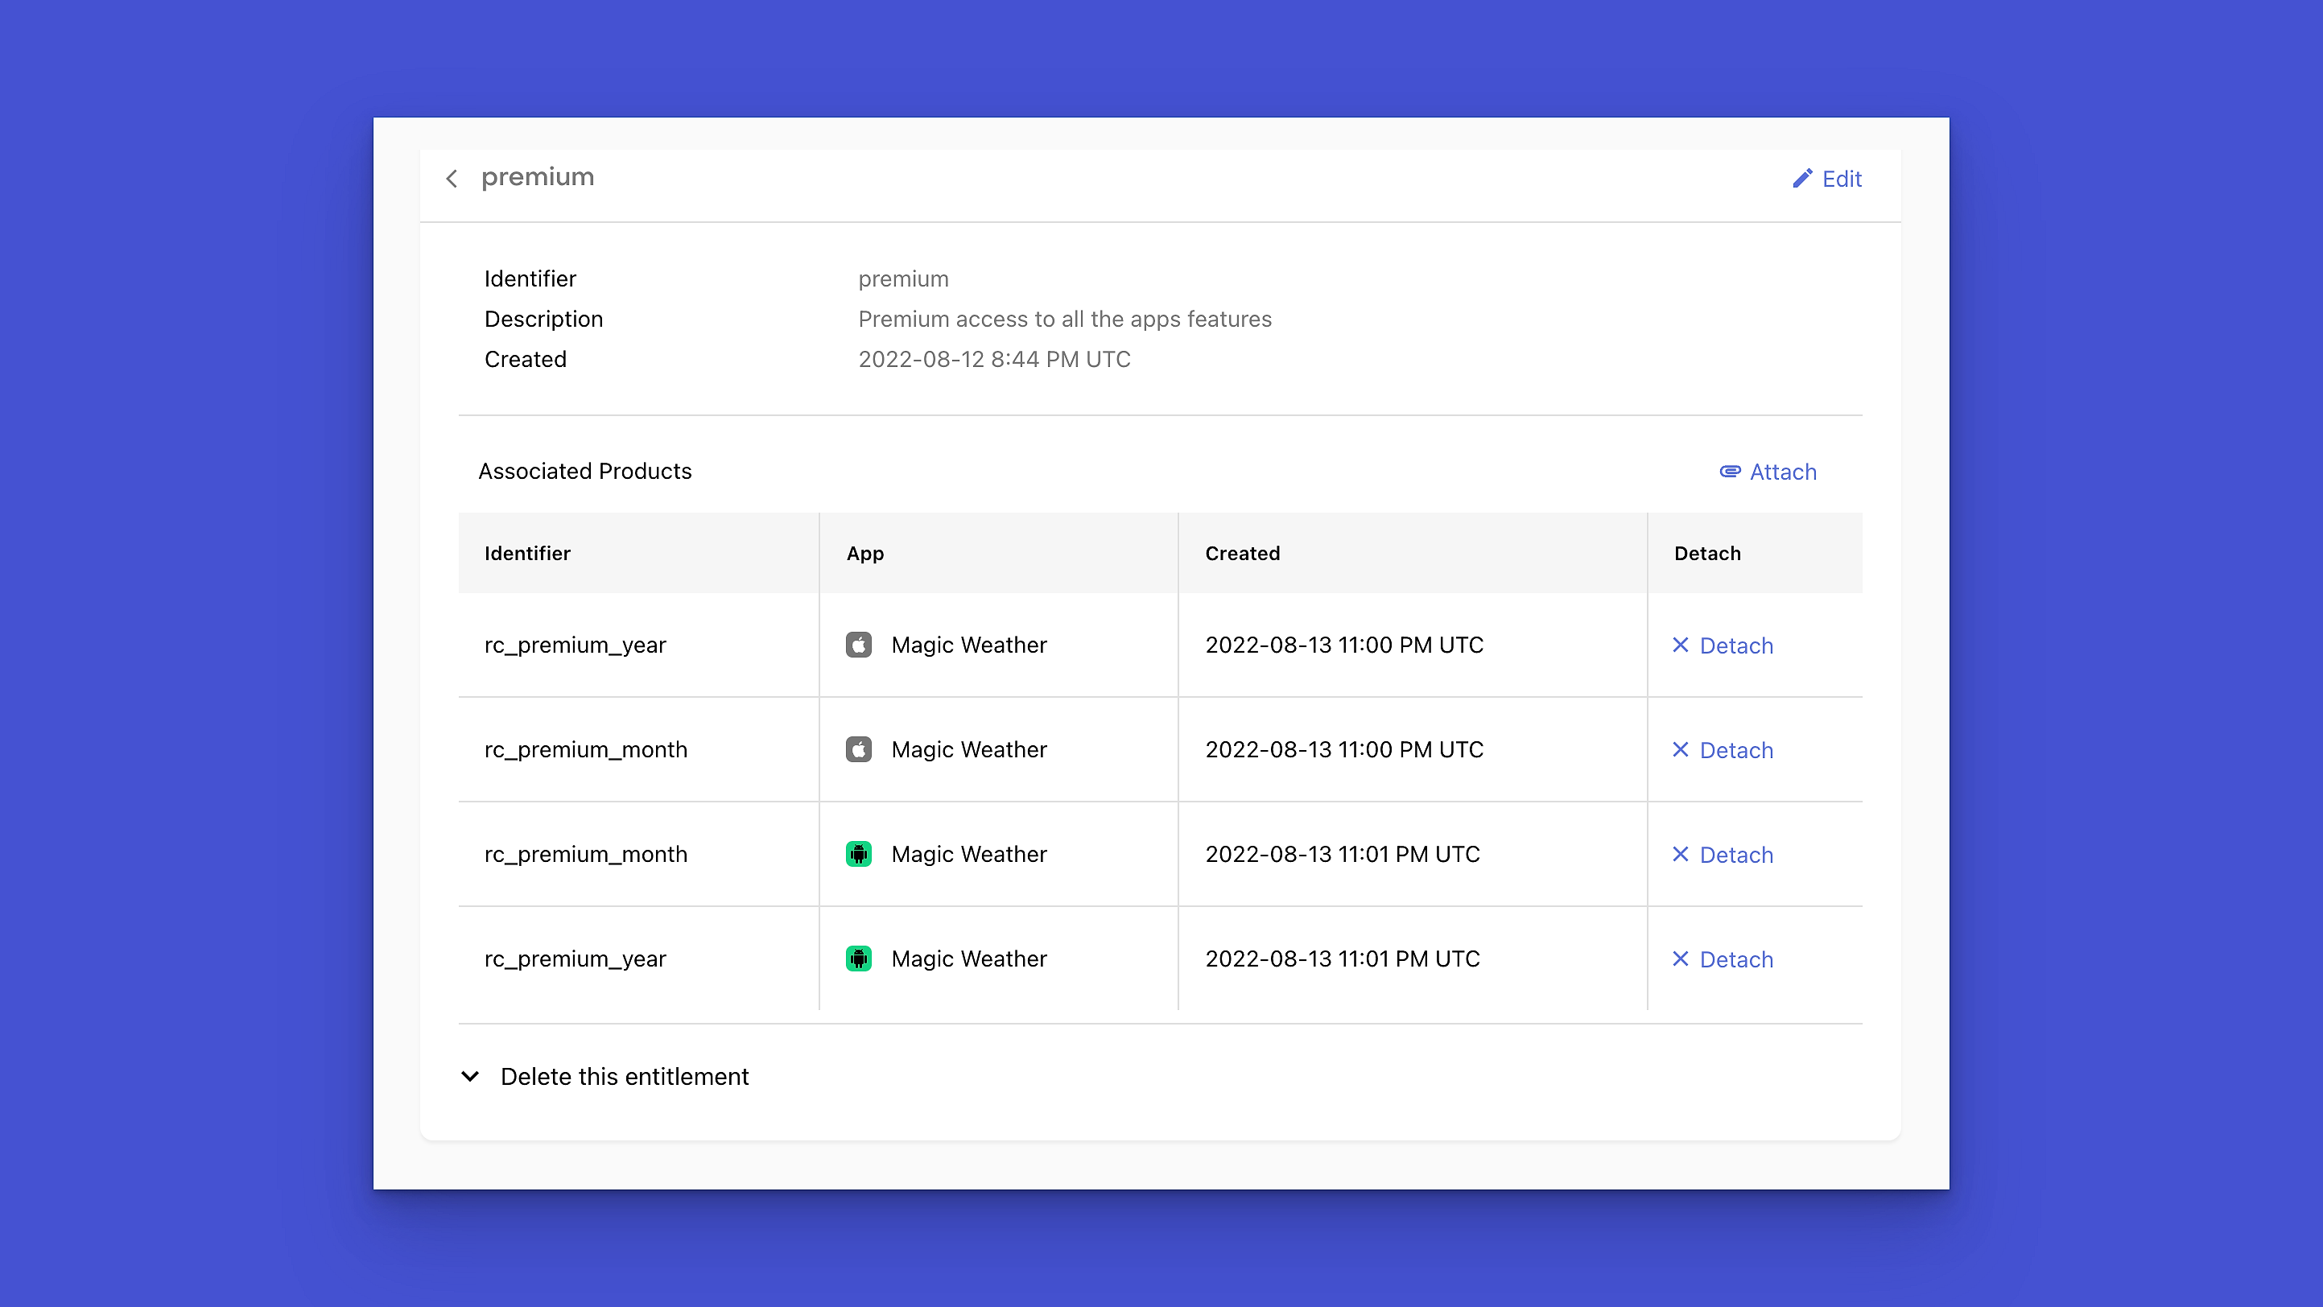Click Android icon in rc_premium_year row
This screenshot has height=1307, width=2323.
[859, 959]
